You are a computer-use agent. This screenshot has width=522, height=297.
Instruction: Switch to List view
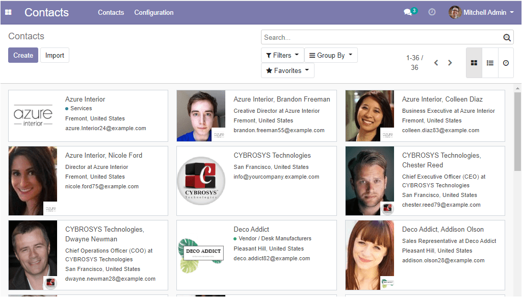pyautogui.click(x=490, y=63)
